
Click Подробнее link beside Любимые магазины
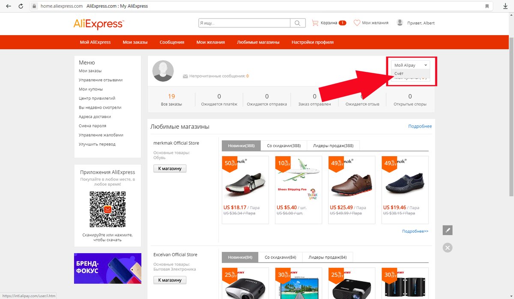[420, 126]
